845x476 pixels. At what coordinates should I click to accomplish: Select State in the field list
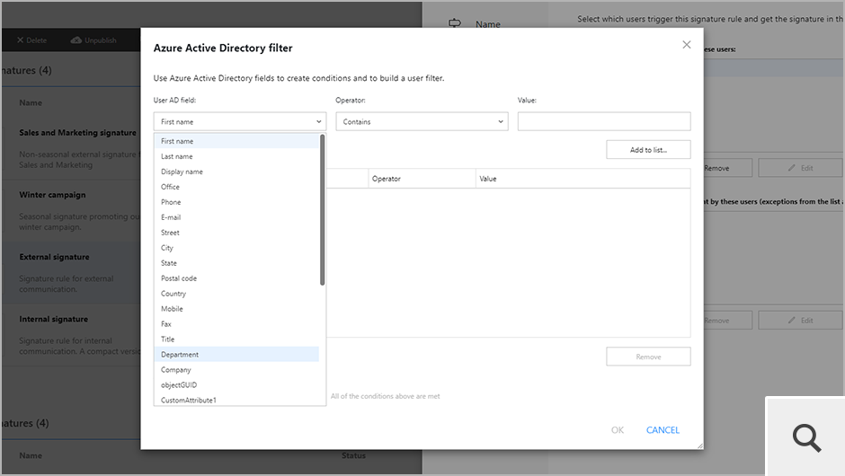coord(236,263)
